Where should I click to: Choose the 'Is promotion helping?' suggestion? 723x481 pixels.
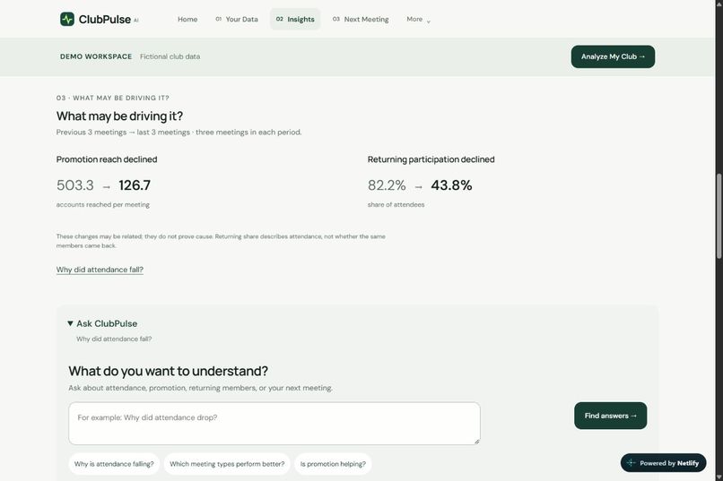pyautogui.click(x=333, y=464)
